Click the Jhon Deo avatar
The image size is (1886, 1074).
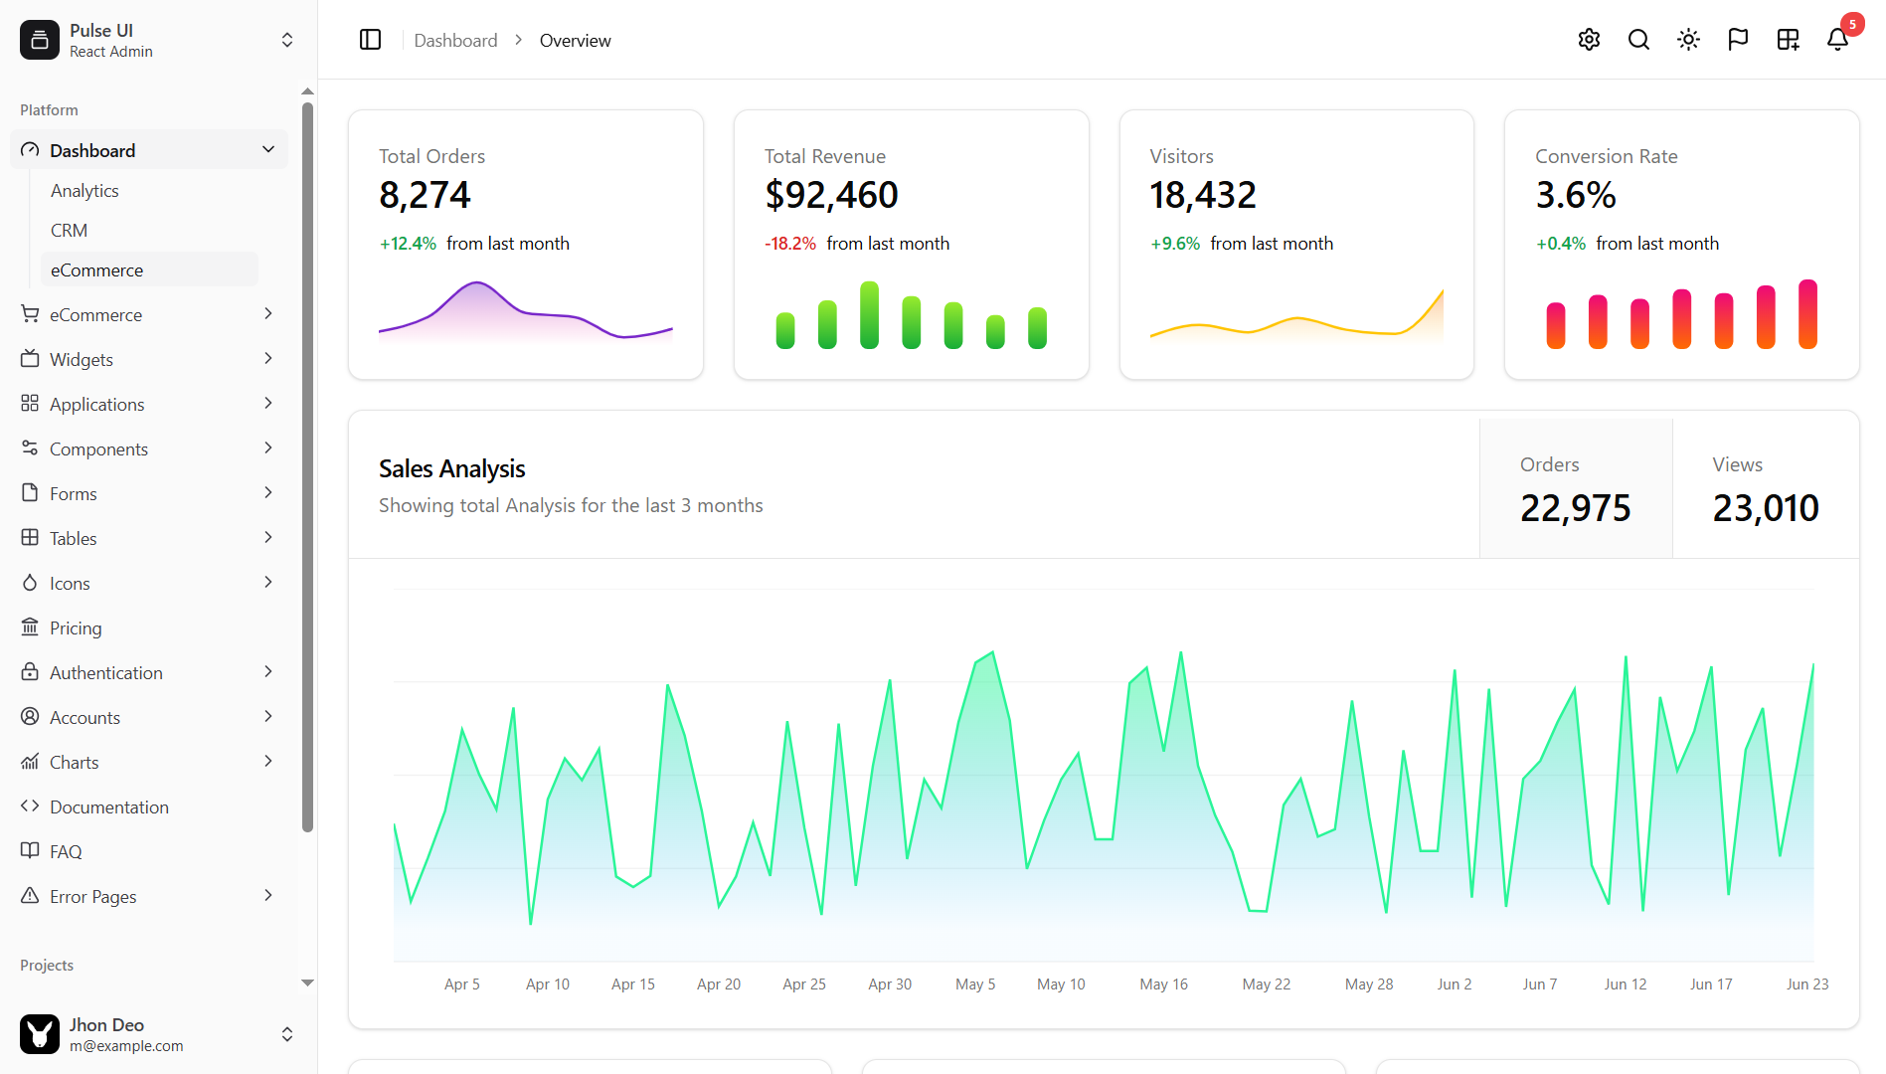point(40,1034)
